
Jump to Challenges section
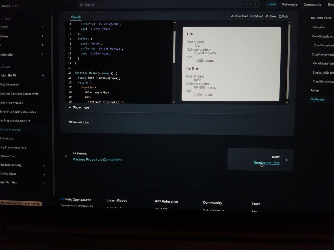coord(318,99)
